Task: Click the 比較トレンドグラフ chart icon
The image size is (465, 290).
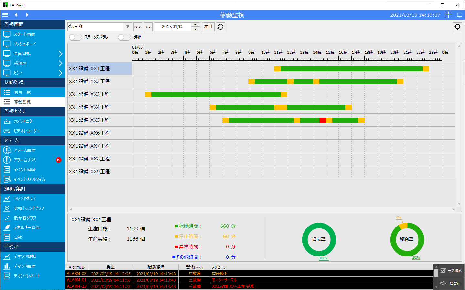Action: pyautogui.click(x=7, y=208)
